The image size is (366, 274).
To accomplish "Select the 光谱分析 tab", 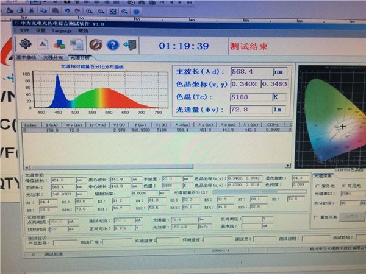I will coord(79,58).
